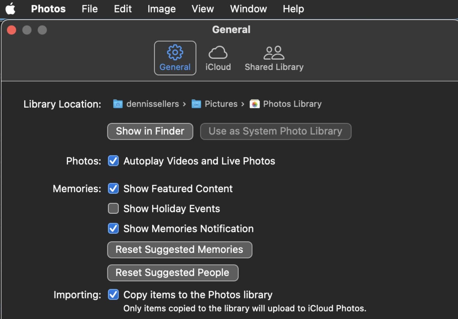Disable Autoplay Videos and Live Photos
The width and height of the screenshot is (458, 319).
(x=113, y=161)
